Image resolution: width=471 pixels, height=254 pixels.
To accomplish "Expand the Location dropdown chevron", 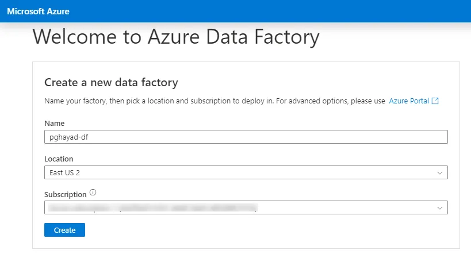I will (x=440, y=172).
